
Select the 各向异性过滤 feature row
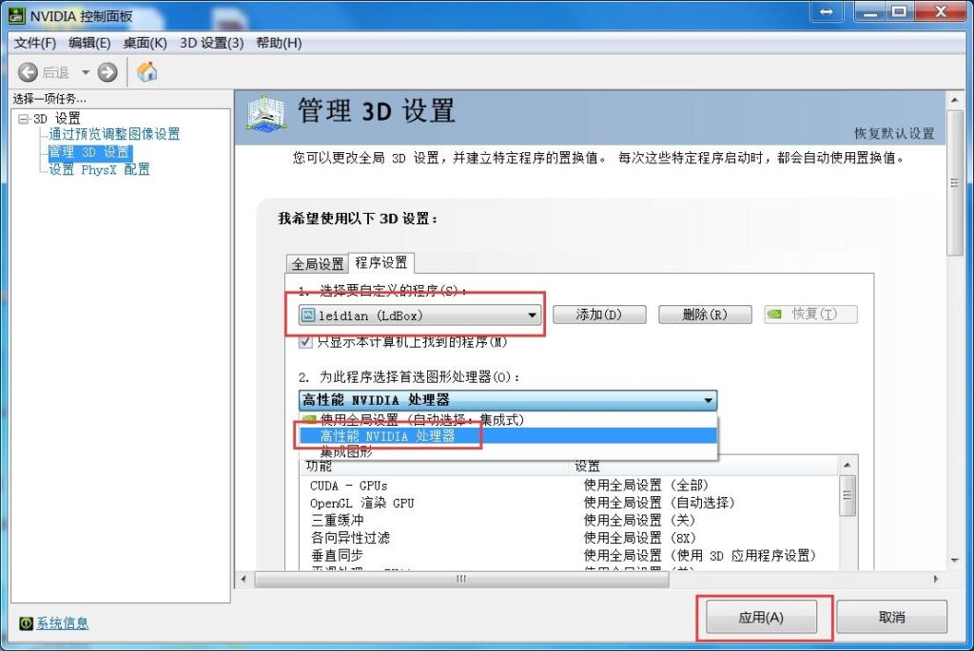click(x=568, y=538)
